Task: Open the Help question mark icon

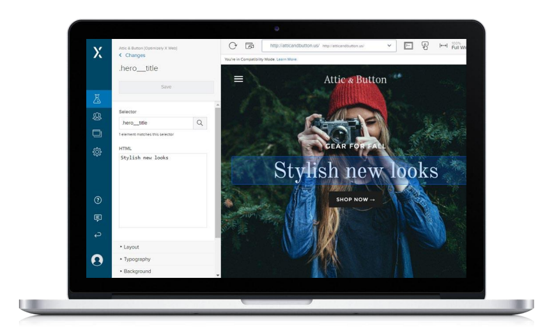Action: coord(98,200)
